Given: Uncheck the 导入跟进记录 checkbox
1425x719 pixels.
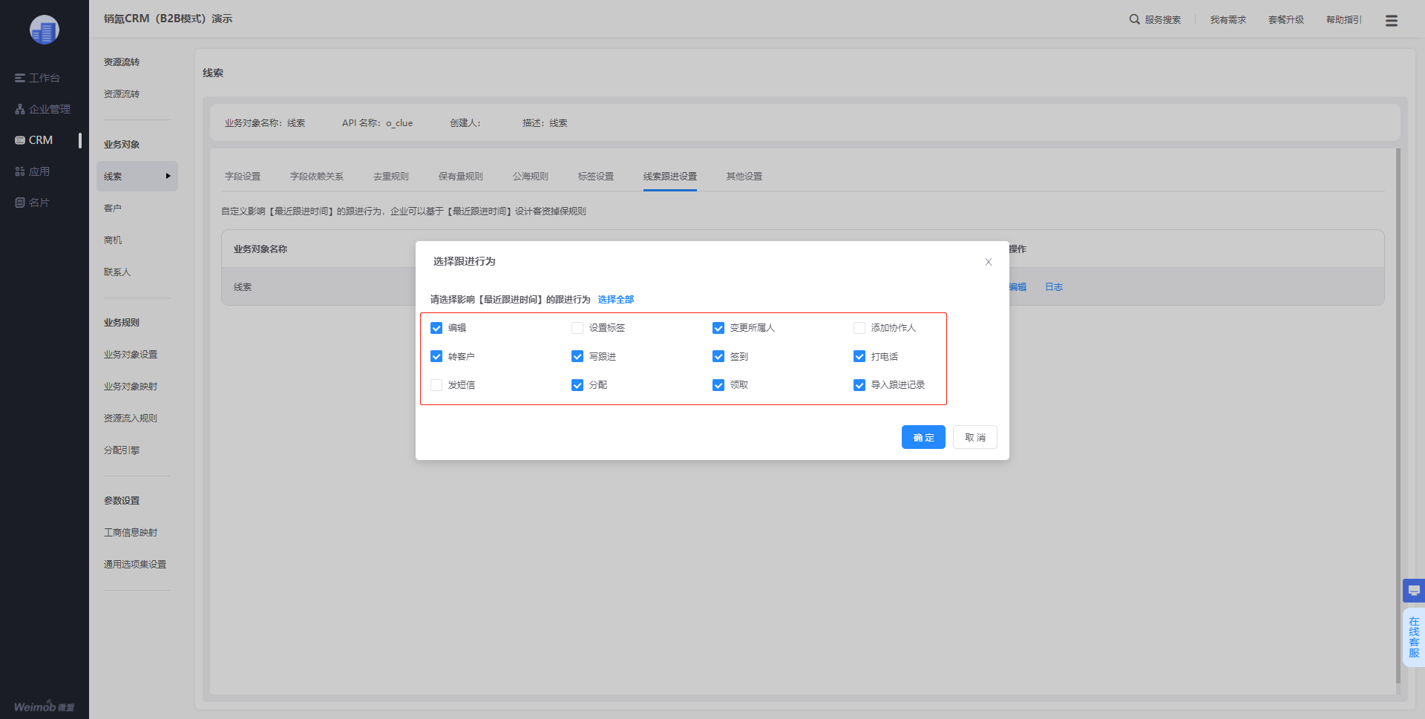Looking at the screenshot, I should (859, 385).
